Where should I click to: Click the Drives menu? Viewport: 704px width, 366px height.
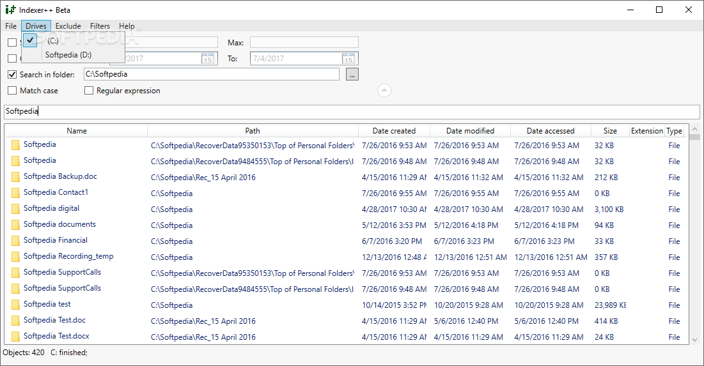point(36,26)
